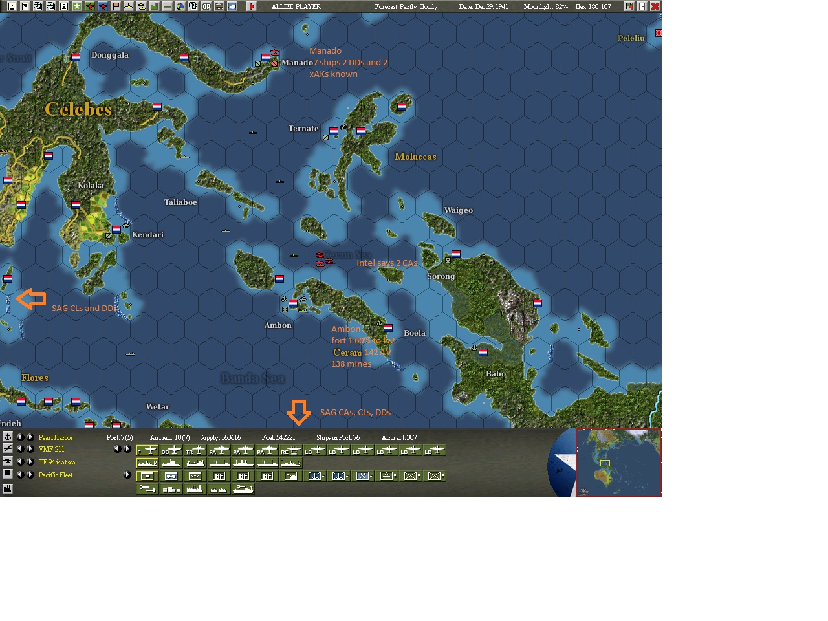Click the flag icon beside Pacific Fleet
Screen dimensions: 828x621
(x=8, y=474)
